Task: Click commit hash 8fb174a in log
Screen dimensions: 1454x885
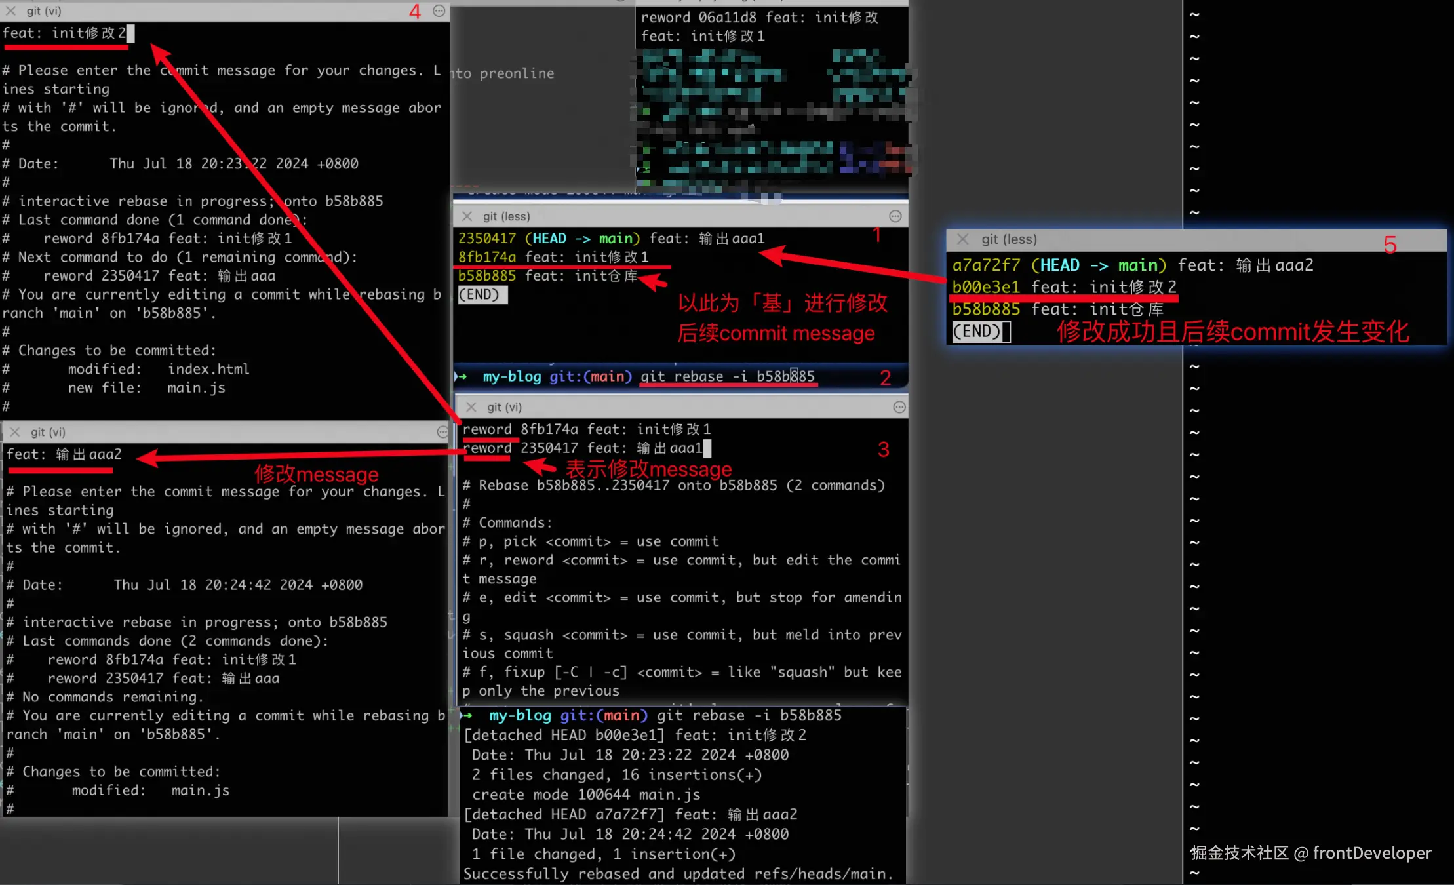Action: coord(486,257)
